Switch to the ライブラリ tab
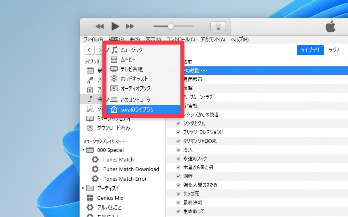The height and width of the screenshot is (217, 348). point(310,50)
